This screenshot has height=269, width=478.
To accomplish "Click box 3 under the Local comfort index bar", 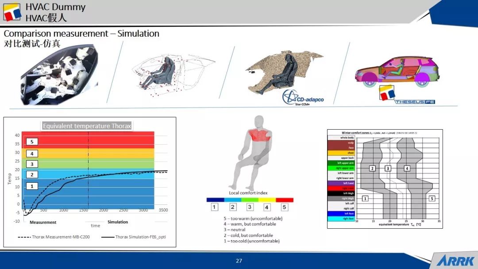I will point(250,207).
